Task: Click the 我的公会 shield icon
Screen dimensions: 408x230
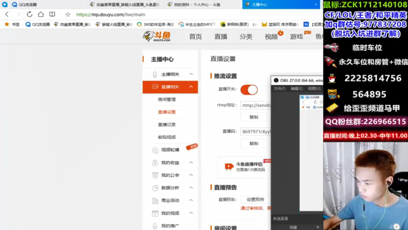Action: [x=155, y=175]
